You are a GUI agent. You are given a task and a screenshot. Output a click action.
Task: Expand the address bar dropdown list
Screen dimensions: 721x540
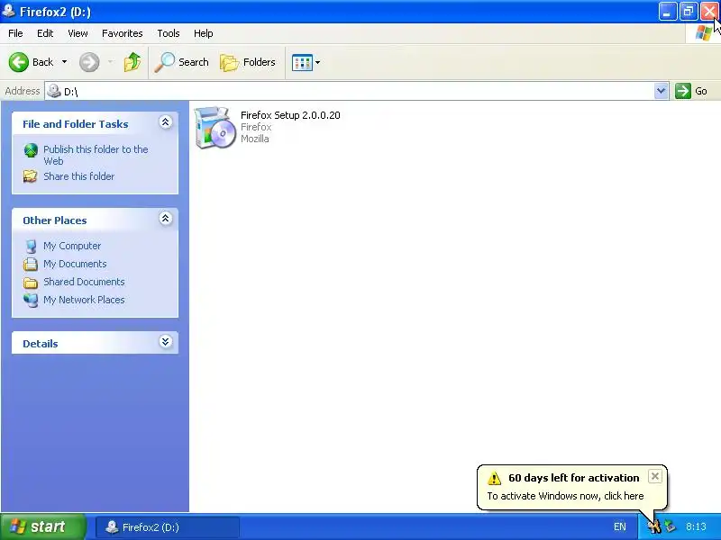point(662,91)
